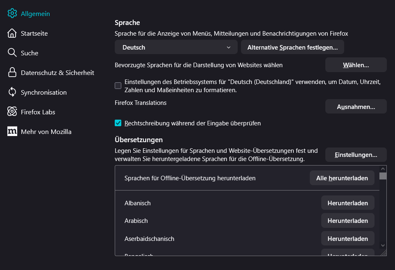Go to the Startseite settings section

34,33
